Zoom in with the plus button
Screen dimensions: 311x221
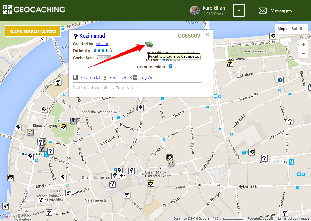click(x=303, y=45)
